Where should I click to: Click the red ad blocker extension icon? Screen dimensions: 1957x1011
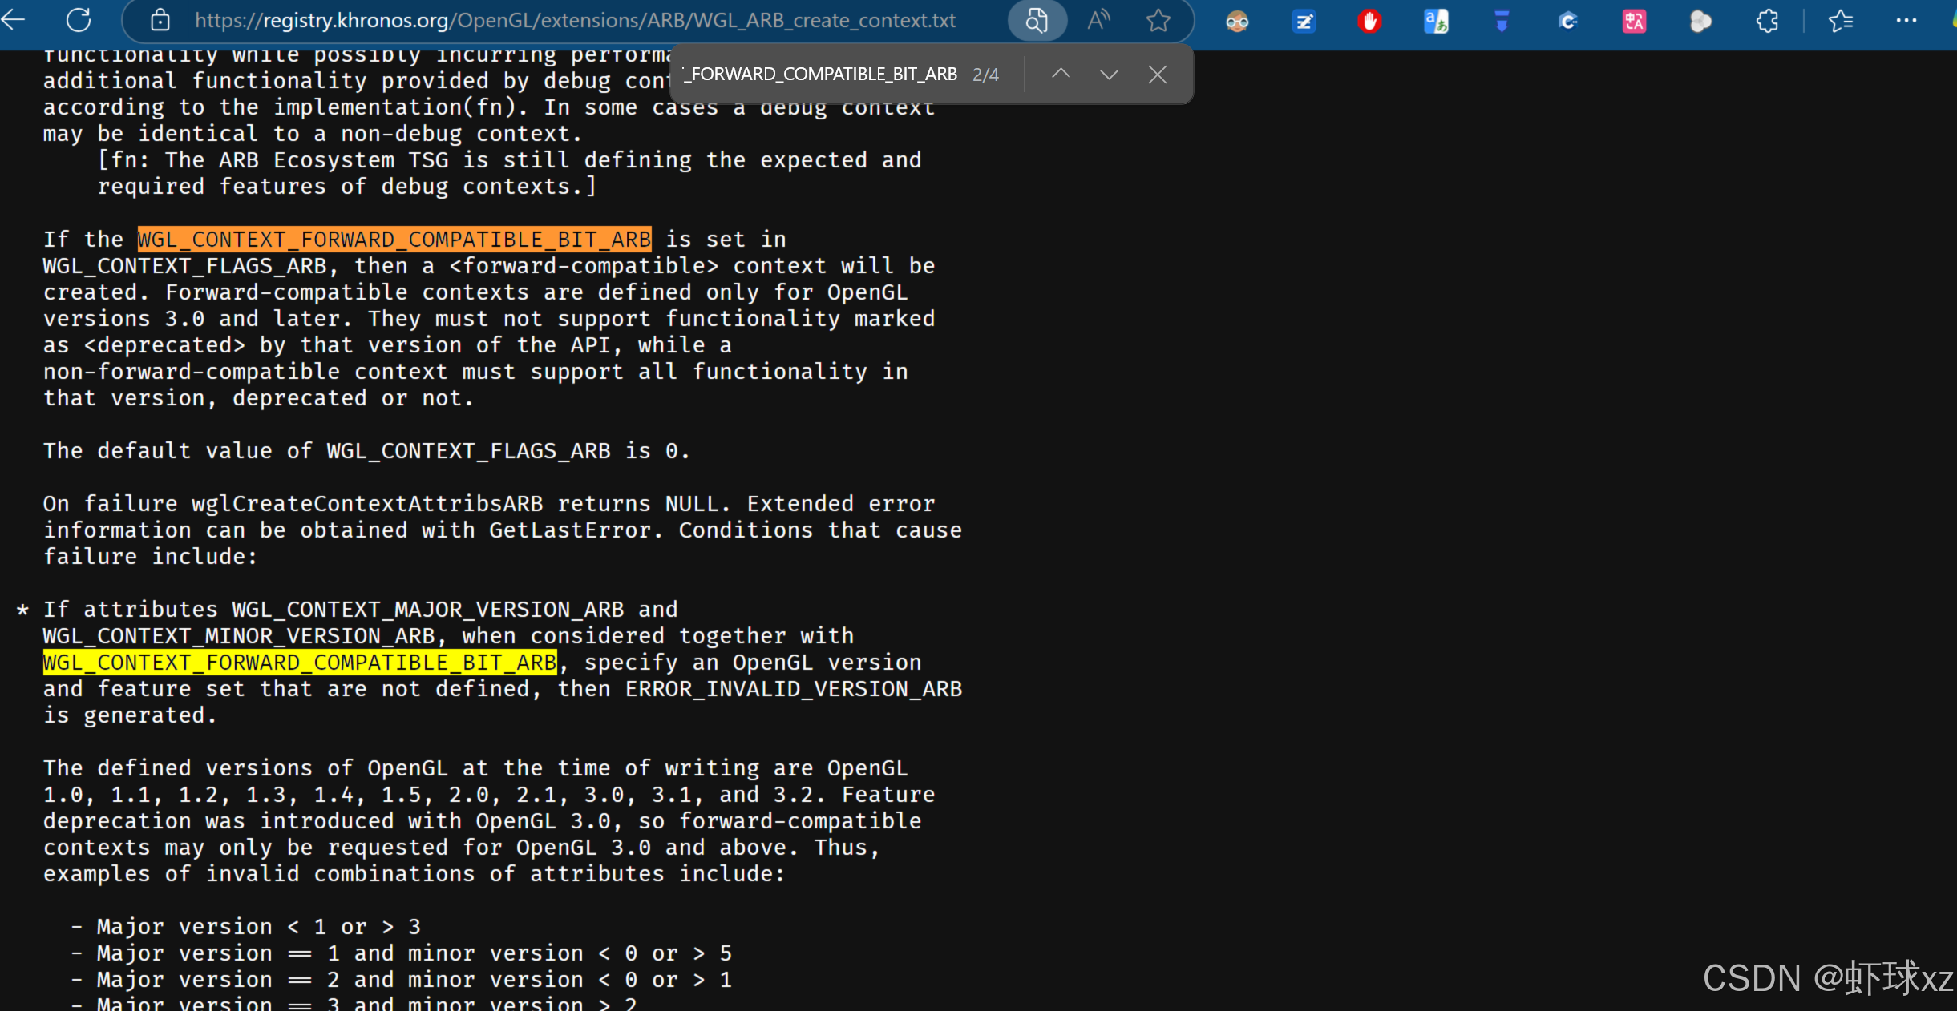(1370, 21)
